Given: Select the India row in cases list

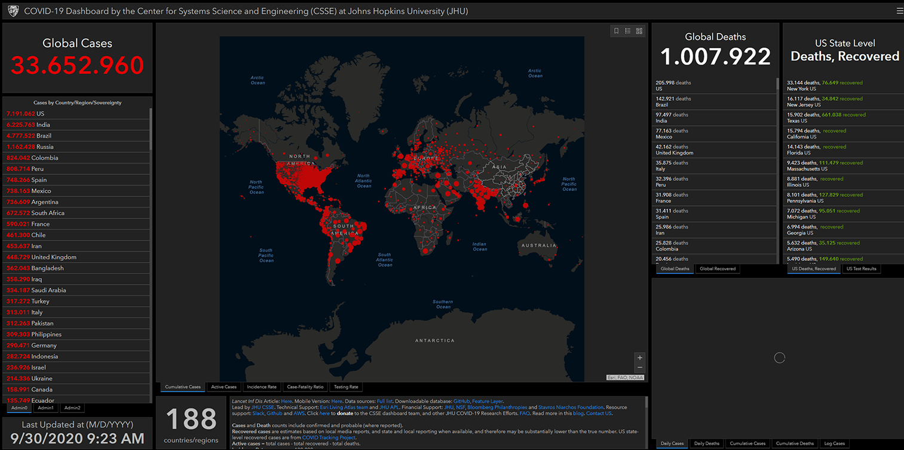Looking at the screenshot, I should [x=76, y=125].
